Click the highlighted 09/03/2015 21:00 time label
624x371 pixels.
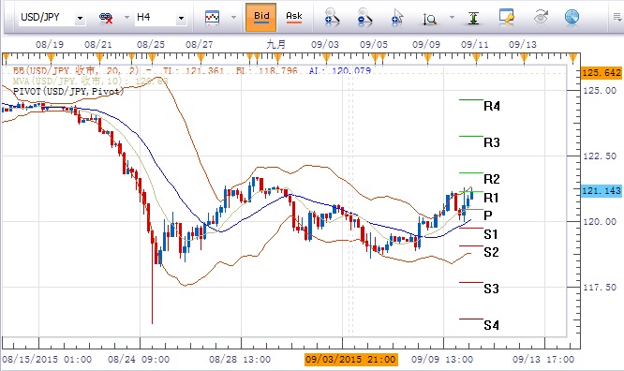[351, 360]
